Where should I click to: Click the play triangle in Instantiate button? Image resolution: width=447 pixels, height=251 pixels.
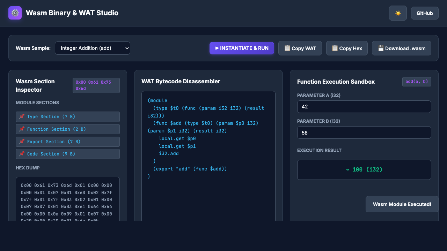coord(217,48)
